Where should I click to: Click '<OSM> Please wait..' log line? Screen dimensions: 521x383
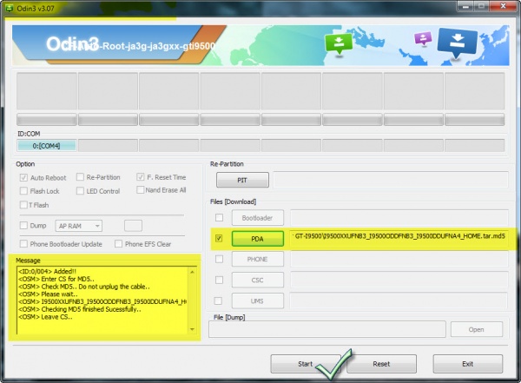point(48,294)
